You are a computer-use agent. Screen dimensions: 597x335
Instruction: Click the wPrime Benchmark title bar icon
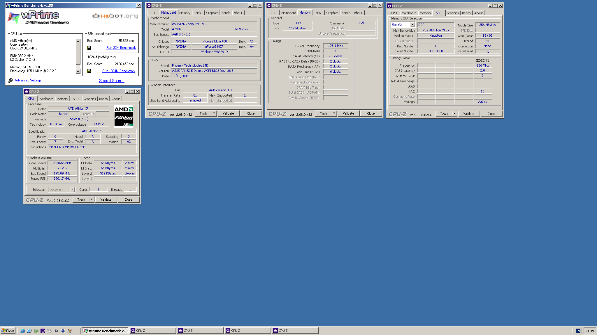pyautogui.click(x=8, y=6)
